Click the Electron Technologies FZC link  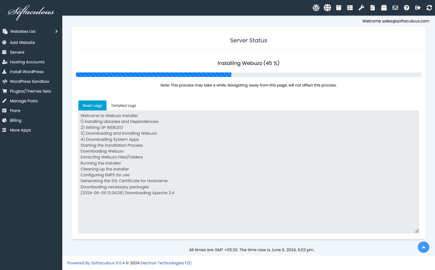pos(166,263)
